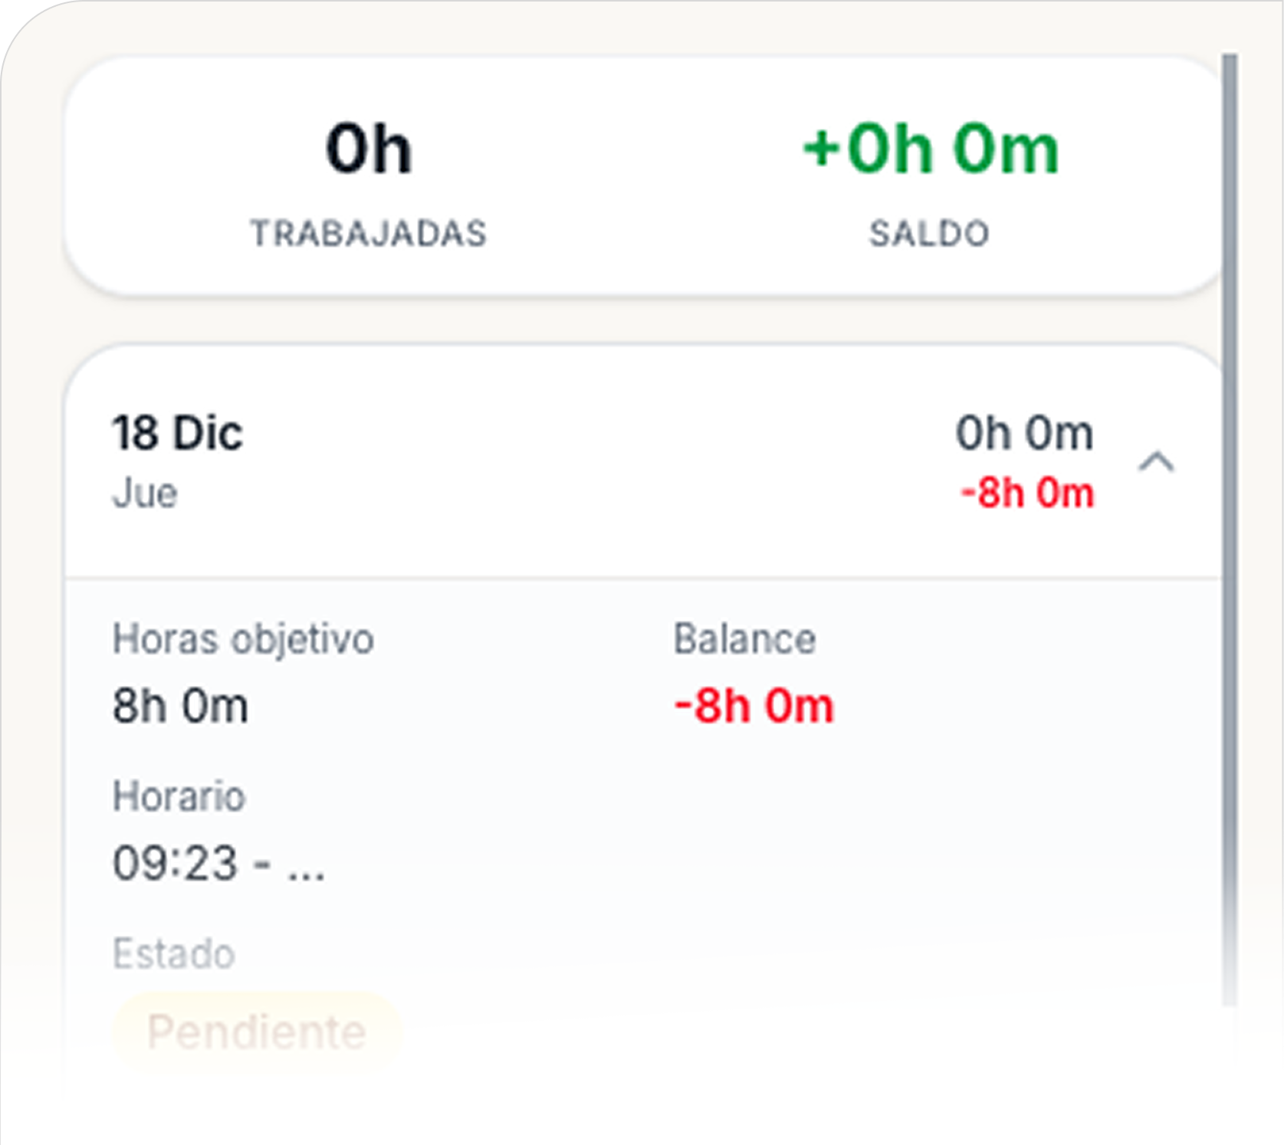Open the Estado details section
Screen dimensions: 1284x1145
tap(173, 953)
